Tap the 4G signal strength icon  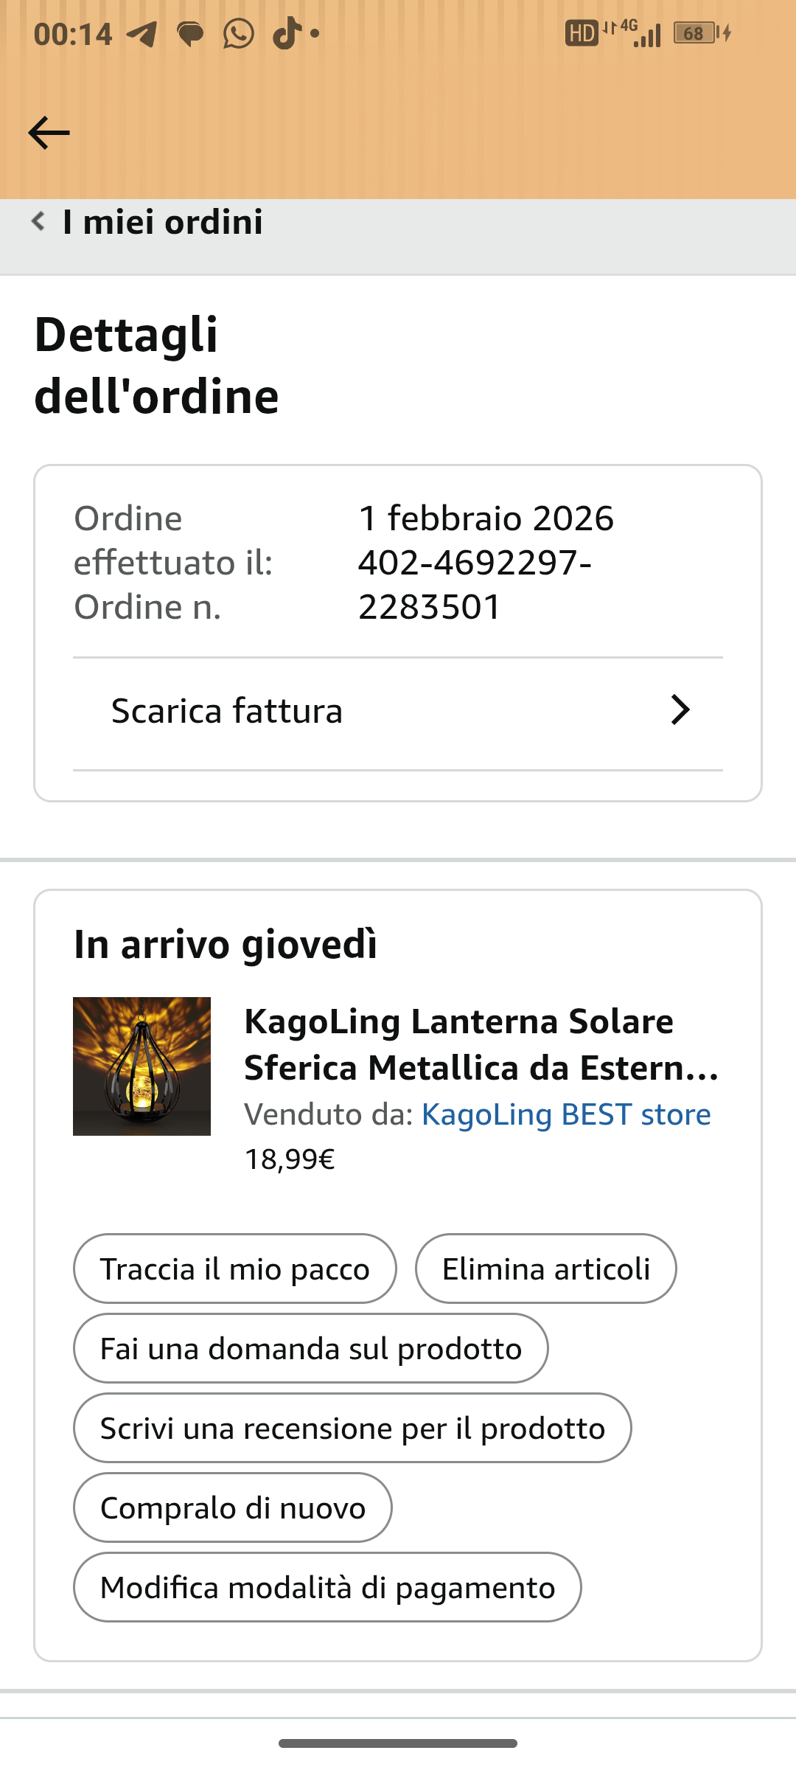638,33
